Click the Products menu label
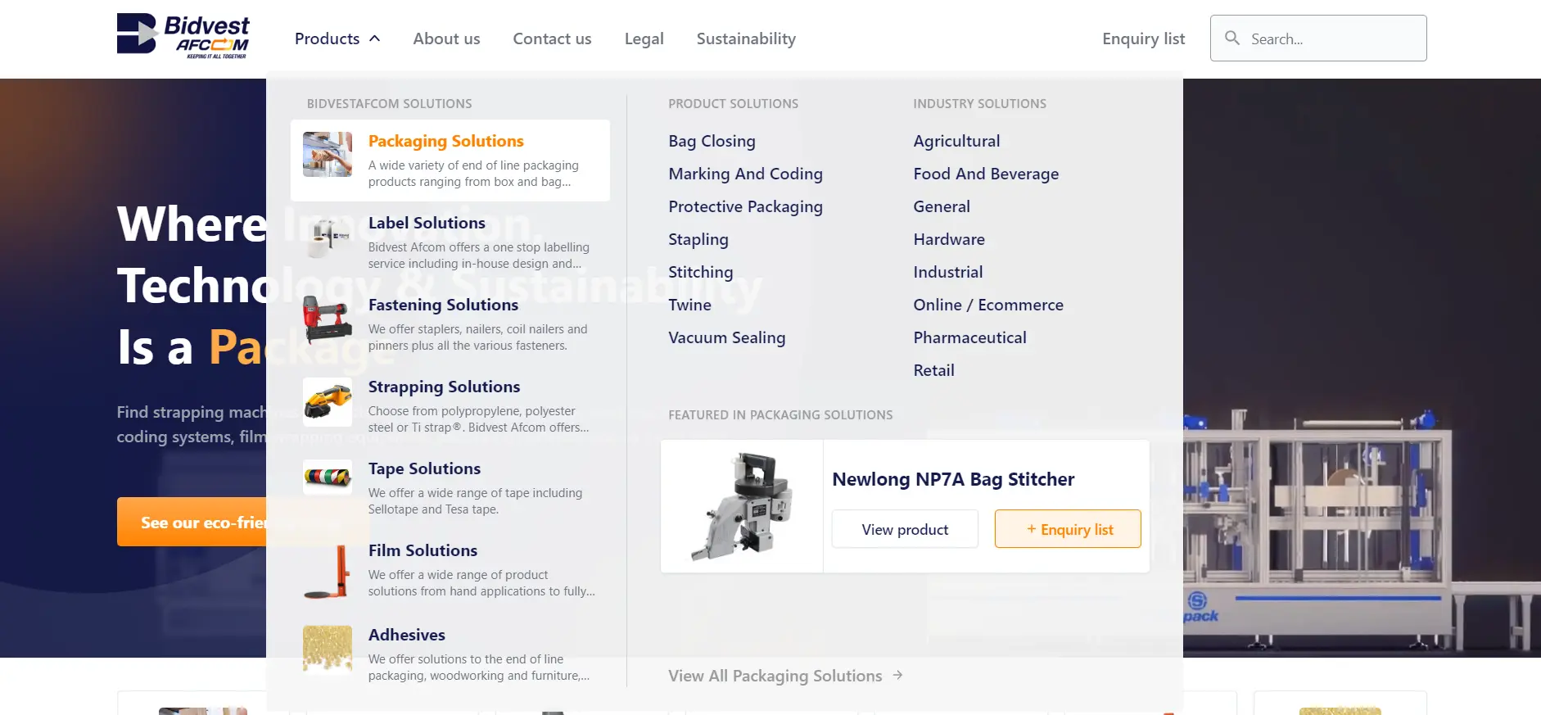 (x=327, y=38)
